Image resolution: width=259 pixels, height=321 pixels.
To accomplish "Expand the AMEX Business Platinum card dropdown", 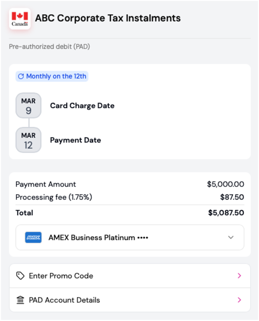I will (130, 238).
